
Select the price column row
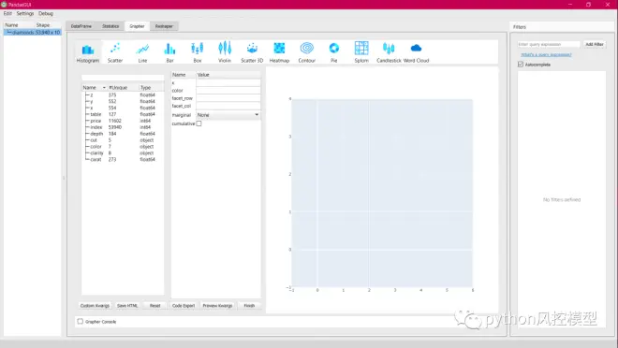123,121
